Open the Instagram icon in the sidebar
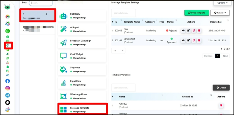This screenshot has width=234, height=115. click(x=8, y=88)
